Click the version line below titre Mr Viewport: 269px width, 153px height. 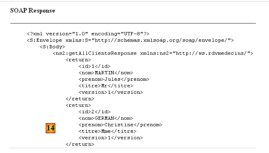[111, 92]
